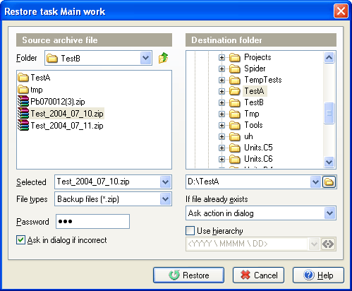Image resolution: width=352 pixels, height=291 pixels.
Task: Expand the Spider tree node
Action: pyautogui.click(x=221, y=69)
